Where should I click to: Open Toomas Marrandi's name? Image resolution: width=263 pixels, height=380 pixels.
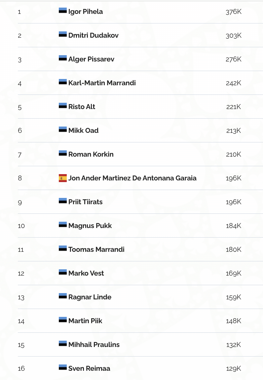(96, 249)
